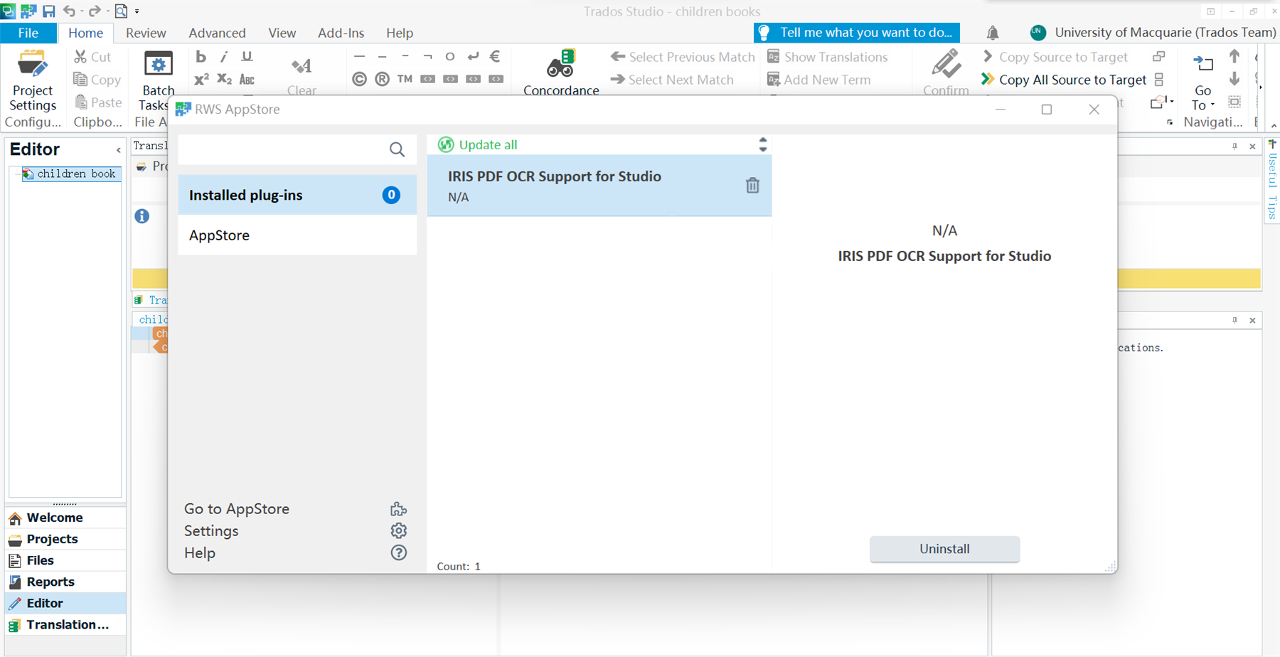Open the View ribbon tab

(x=282, y=33)
